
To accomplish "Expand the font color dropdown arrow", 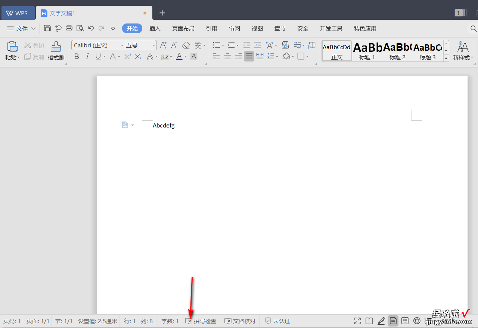I will coord(186,57).
